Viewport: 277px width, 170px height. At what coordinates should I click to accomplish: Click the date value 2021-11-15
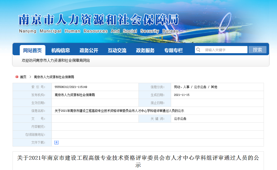(182, 95)
